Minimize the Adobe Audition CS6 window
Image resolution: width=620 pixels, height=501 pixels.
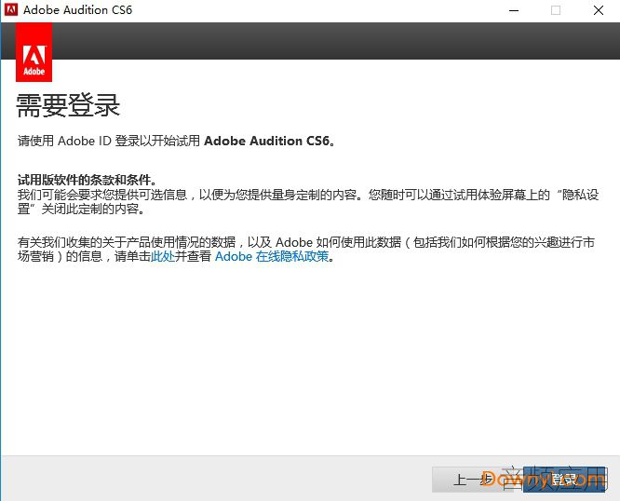coord(514,10)
